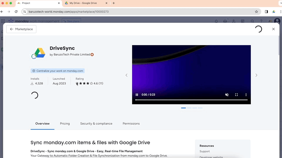
Task: Open browser tab search dropdown
Action: (280, 3)
